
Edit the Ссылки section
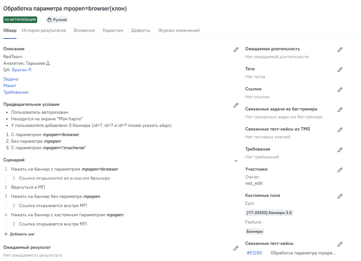340,89
